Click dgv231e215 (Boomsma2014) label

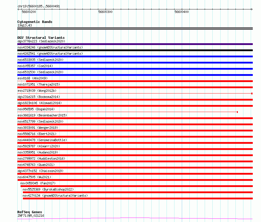[39, 97]
